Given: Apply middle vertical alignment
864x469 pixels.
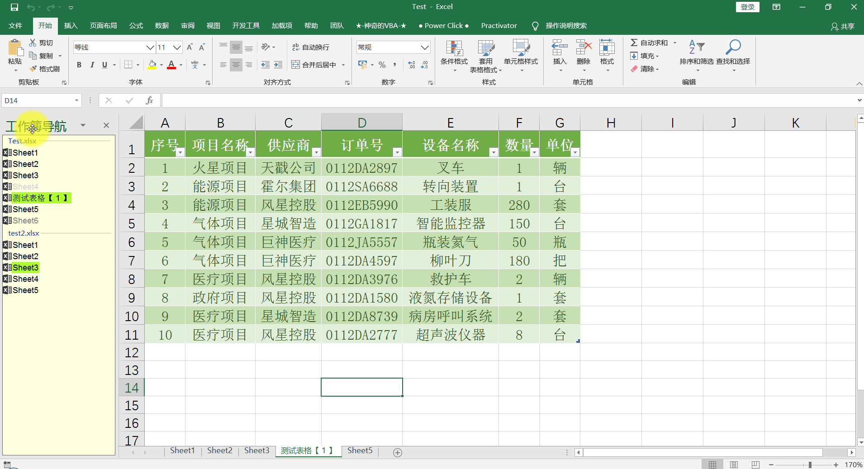Looking at the screenshot, I should (x=236, y=47).
